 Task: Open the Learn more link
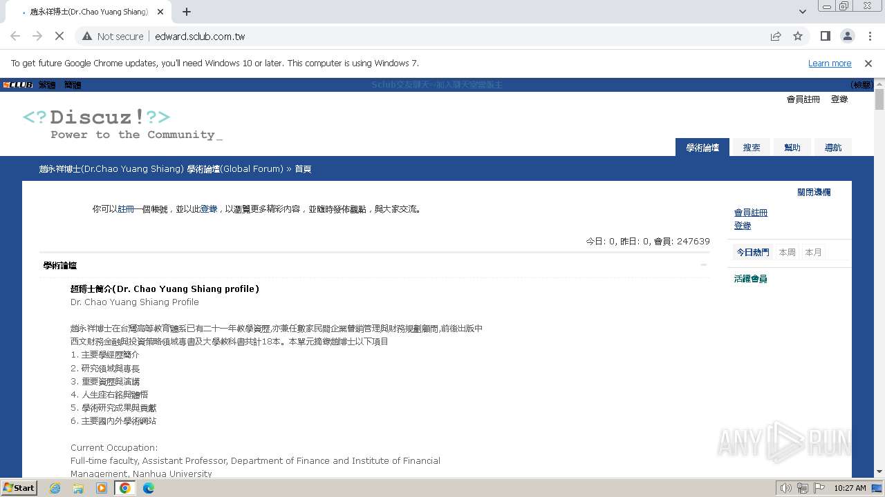830,63
